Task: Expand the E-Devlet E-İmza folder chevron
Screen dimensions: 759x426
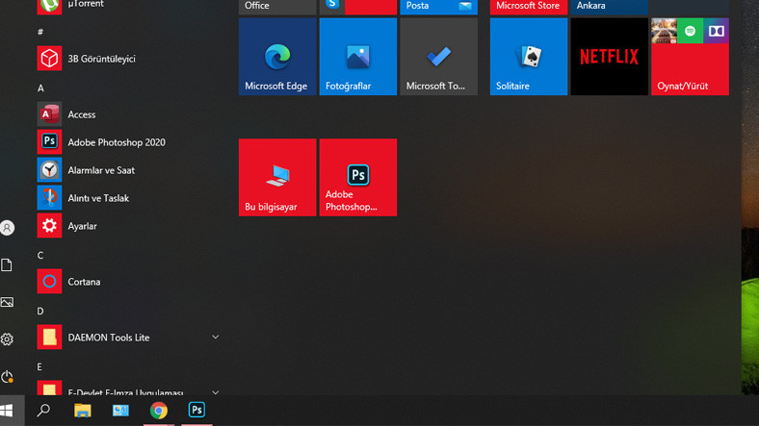Action: [215, 392]
